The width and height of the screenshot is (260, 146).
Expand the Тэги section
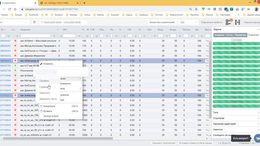coord(236,113)
